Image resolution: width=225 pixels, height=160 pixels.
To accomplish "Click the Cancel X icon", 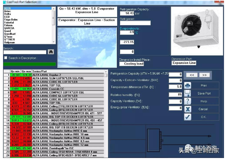I will pyautogui.click(x=188, y=109).
